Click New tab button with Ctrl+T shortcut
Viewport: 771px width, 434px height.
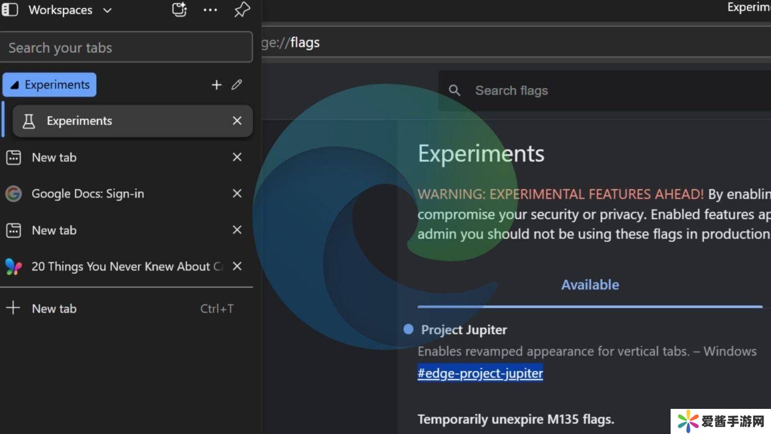click(x=54, y=308)
